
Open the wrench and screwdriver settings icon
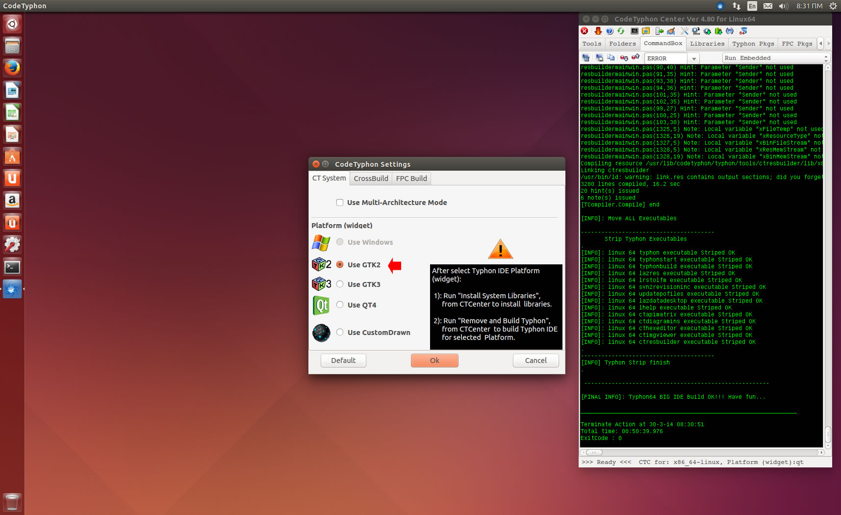coord(685,31)
